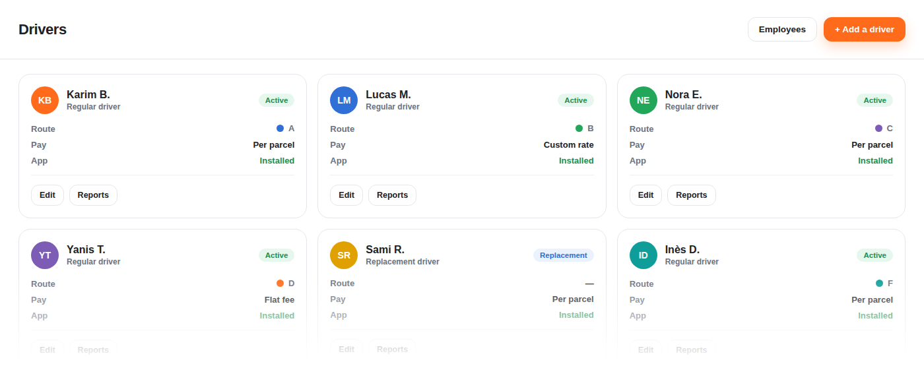Click Active badge on Karim B. card
This screenshot has height=366, width=924.
(277, 100)
